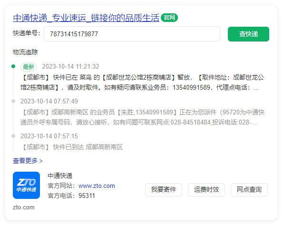Click the 2023-10-14 11:21:32 timestamp
The height and width of the screenshot is (227, 284).
[x=70, y=66]
